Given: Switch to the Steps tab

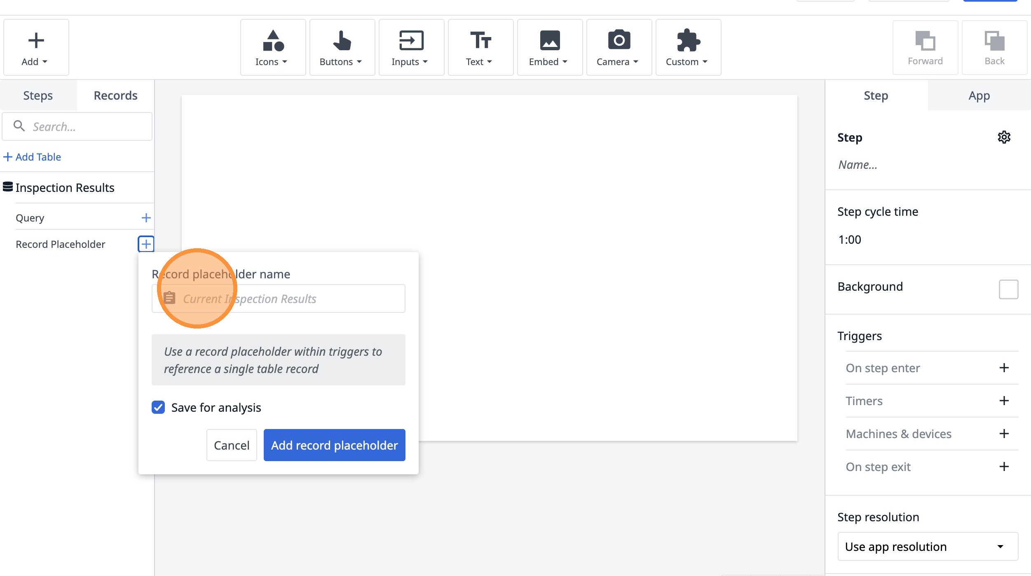Looking at the screenshot, I should (38, 95).
